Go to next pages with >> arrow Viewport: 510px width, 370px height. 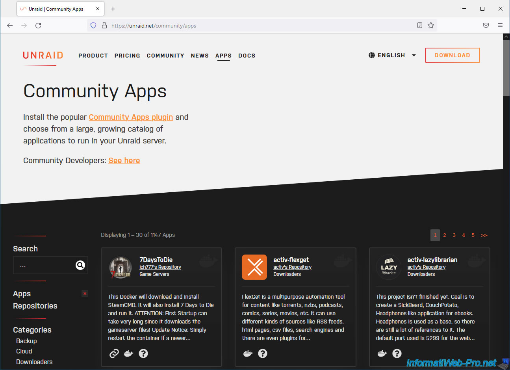pyautogui.click(x=484, y=235)
